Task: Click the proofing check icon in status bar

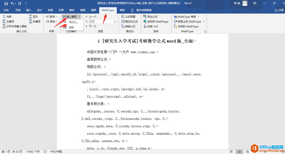Action: pyautogui.click(x=45, y=152)
